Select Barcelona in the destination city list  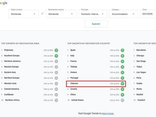coord(141,50)
